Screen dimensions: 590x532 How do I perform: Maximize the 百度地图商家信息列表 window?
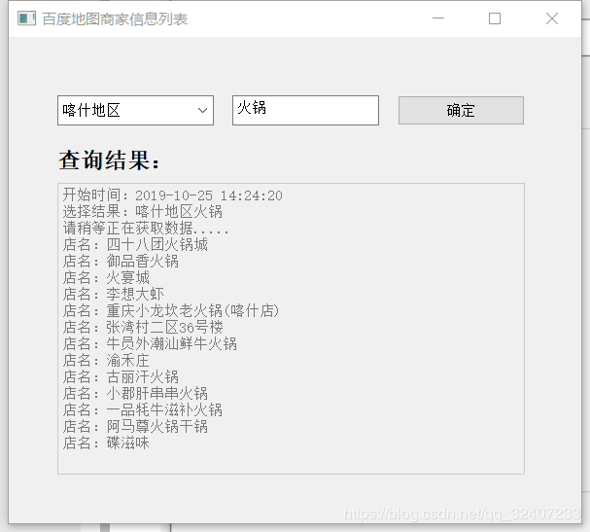tap(495, 18)
